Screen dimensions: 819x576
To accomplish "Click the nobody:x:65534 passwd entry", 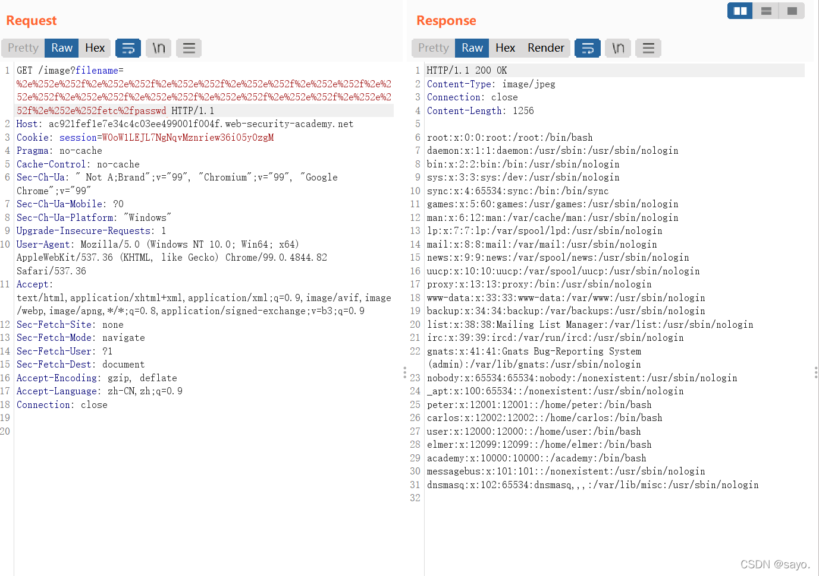I will [x=582, y=378].
